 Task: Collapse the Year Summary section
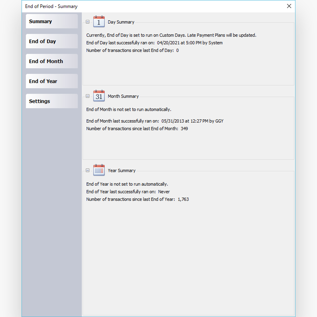point(87,170)
